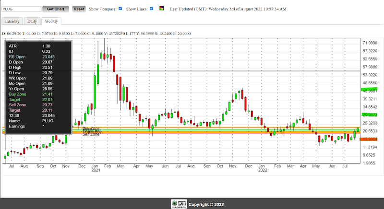Image resolution: width=384 pixels, height=209 pixels.
Task: Toggle the Show Lines checkbox
Action: [x=151, y=9]
